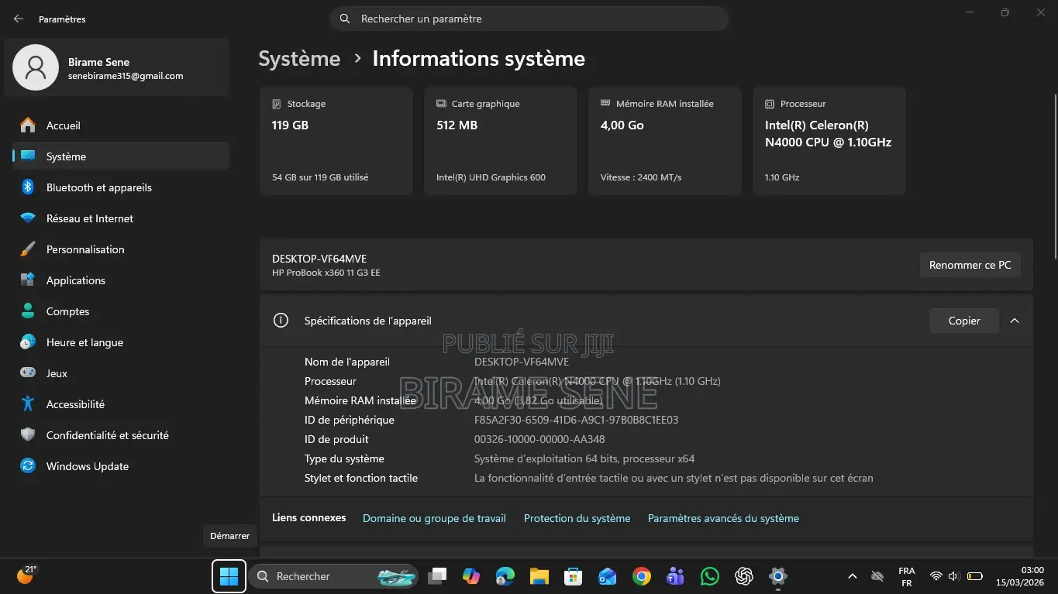Open Microsoft Edge from the taskbar
Viewport: 1058px width, 594px height.
tap(505, 576)
